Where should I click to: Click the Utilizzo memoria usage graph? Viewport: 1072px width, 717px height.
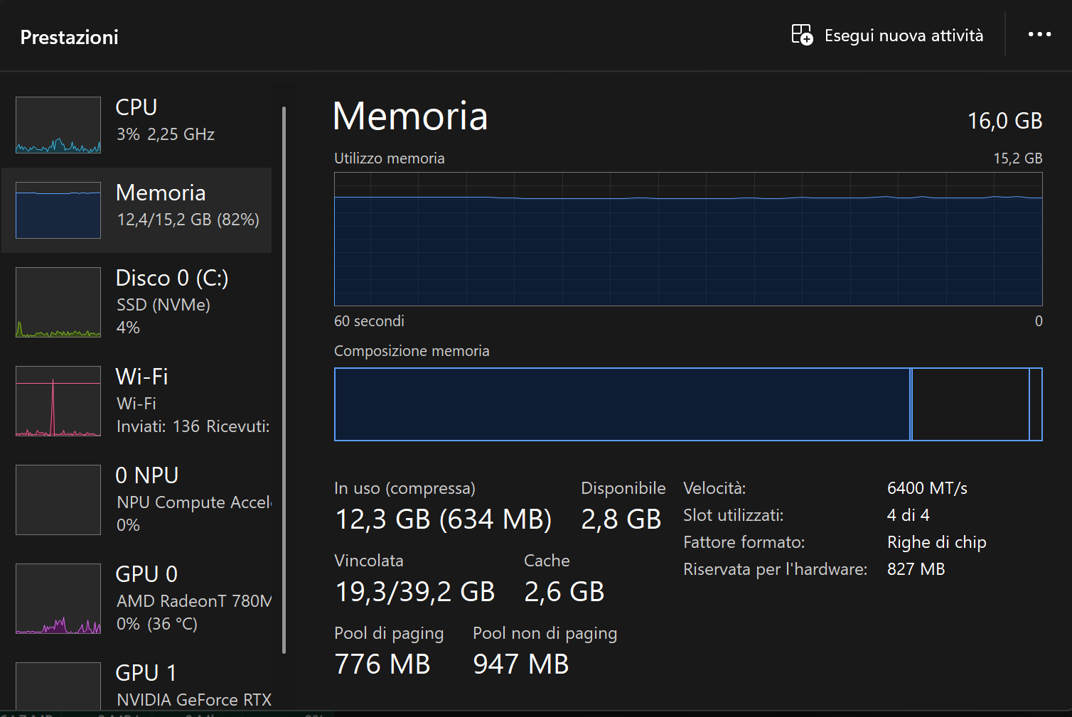688,239
